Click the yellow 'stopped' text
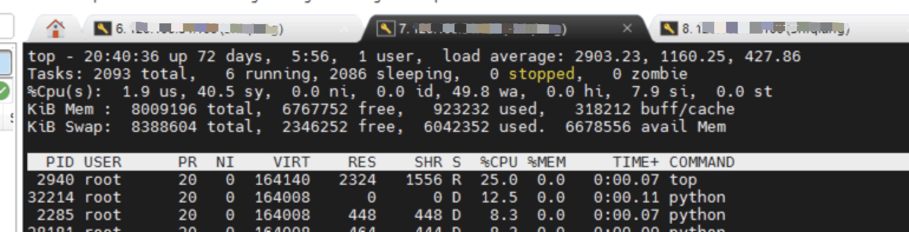The height and width of the screenshot is (232, 909). click(x=542, y=74)
